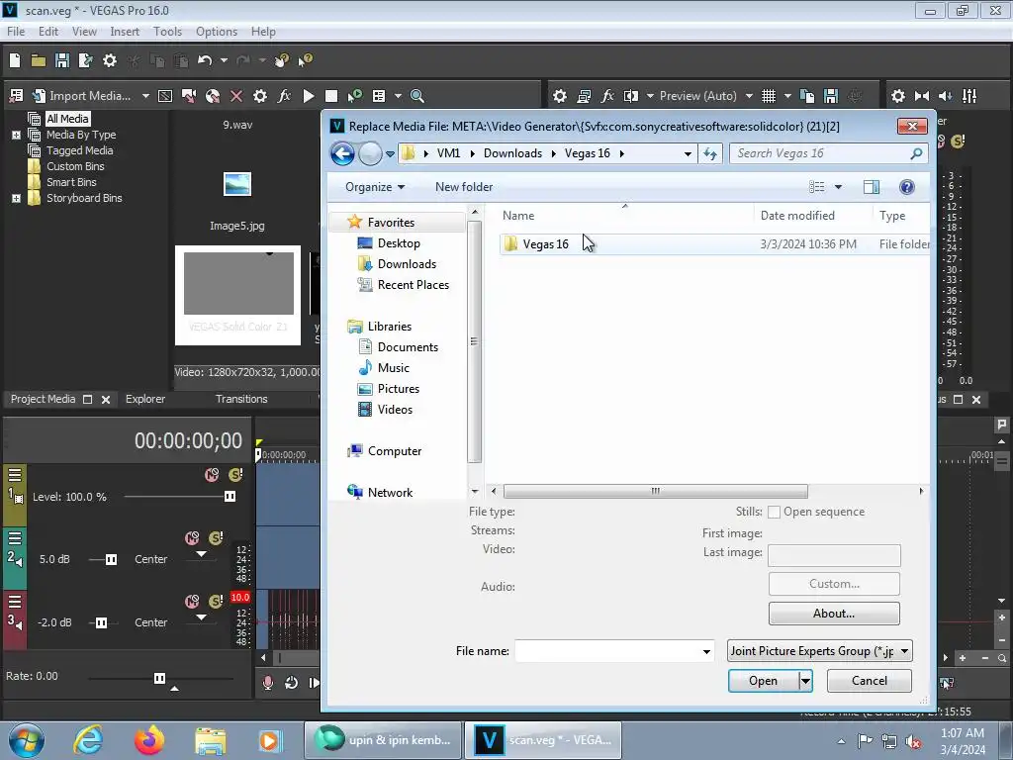Image resolution: width=1013 pixels, height=760 pixels.
Task: Select the Vegas 16 folder in file list
Action: click(714, 244)
